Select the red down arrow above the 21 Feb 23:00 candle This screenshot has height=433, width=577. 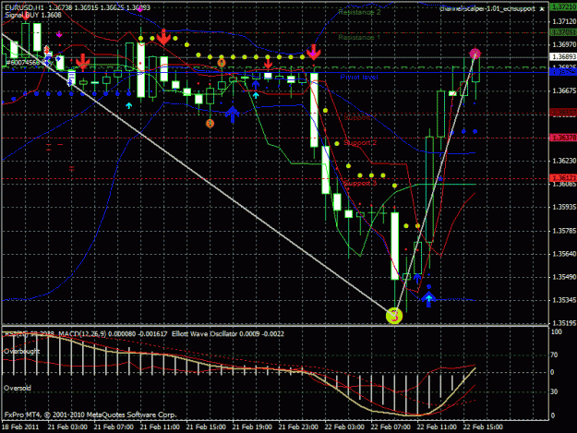coord(313,53)
